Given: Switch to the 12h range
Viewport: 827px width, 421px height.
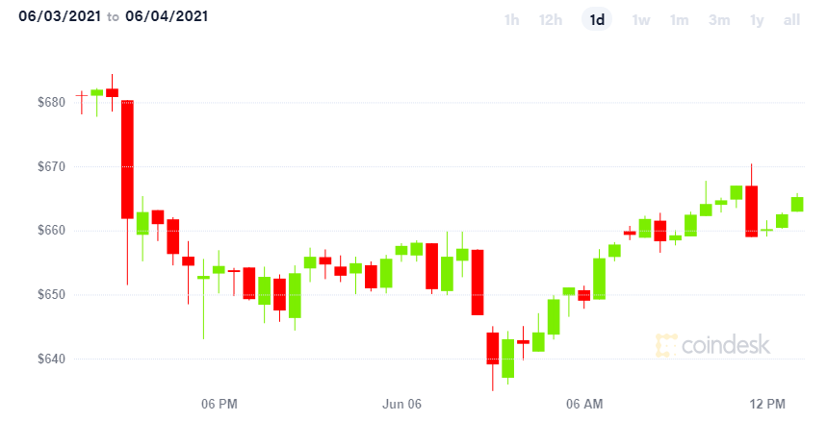Looking at the screenshot, I should [550, 20].
